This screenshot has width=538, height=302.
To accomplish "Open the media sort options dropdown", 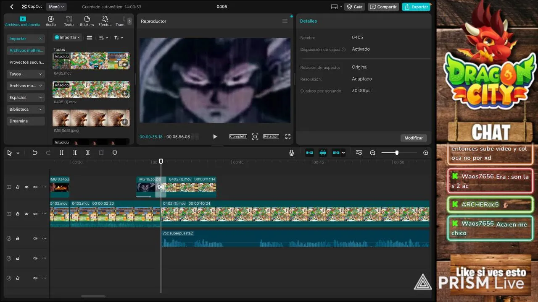I will point(103,38).
